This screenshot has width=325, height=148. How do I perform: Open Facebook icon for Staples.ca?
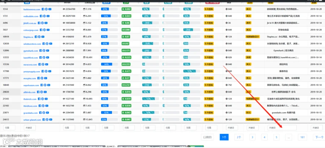point(36,37)
